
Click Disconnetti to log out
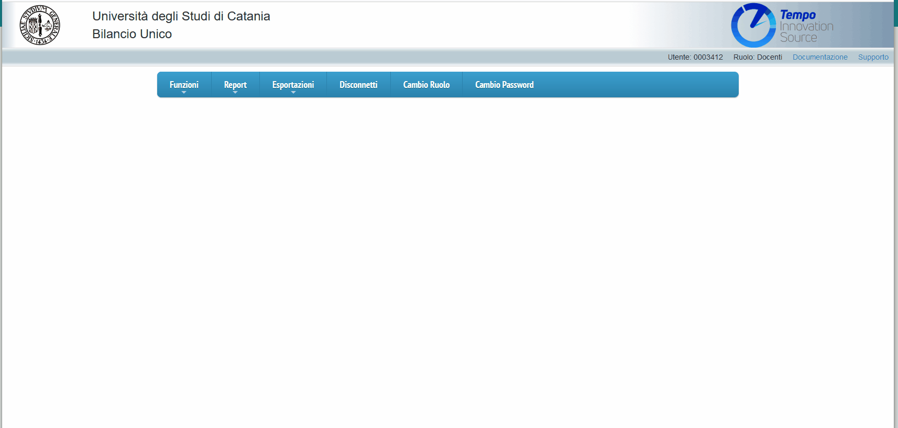(358, 85)
